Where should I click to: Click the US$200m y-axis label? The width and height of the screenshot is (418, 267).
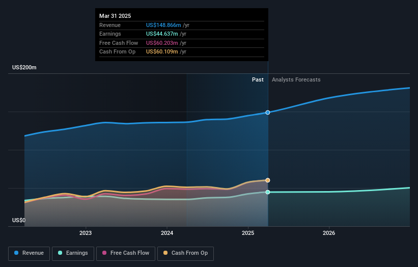(x=24, y=67)
